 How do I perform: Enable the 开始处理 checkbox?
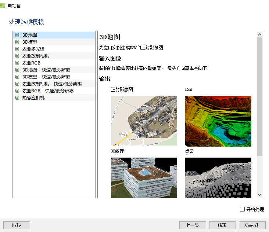pos(242,209)
